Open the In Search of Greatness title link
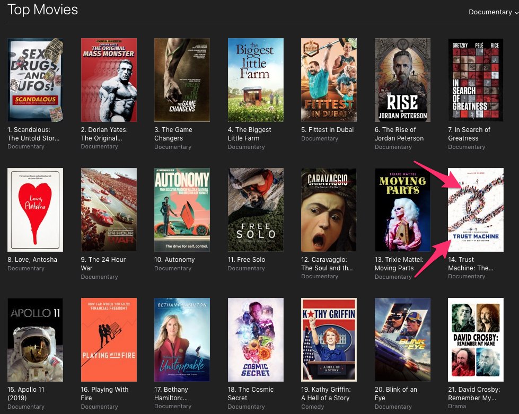The height and width of the screenshot is (414, 519). [x=467, y=134]
